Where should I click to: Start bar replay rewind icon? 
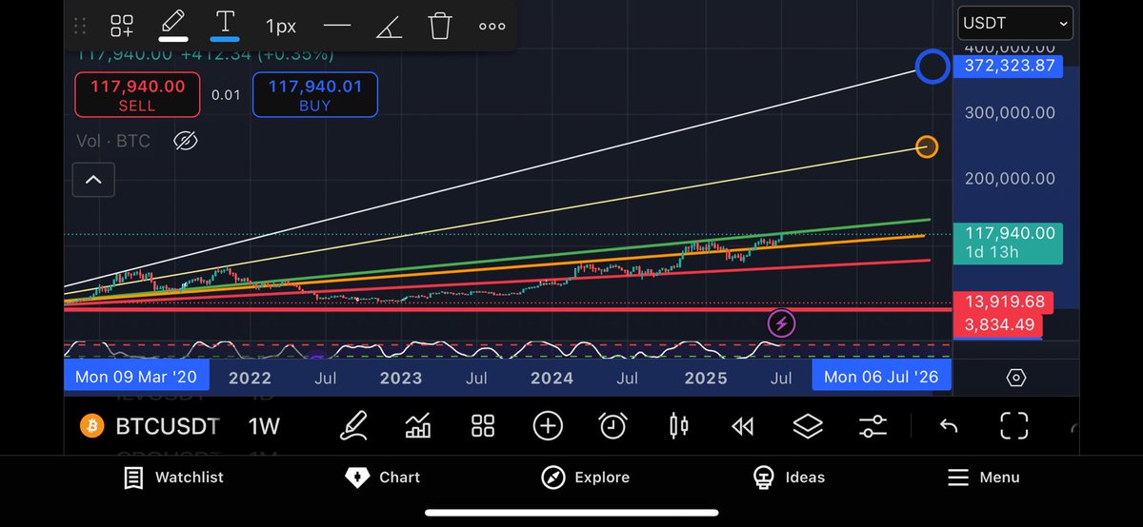click(x=742, y=426)
